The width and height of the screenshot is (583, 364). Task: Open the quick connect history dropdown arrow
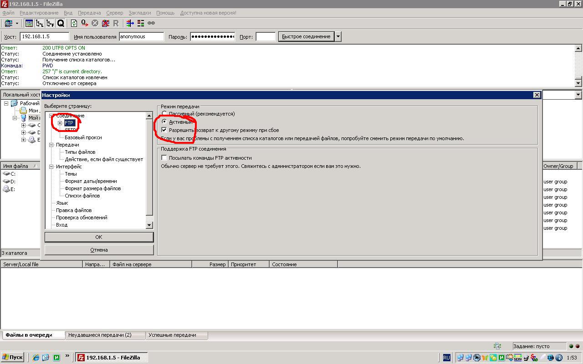338,36
